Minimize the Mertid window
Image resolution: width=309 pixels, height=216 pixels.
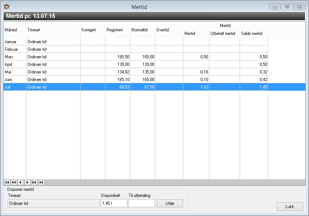point(275,7)
